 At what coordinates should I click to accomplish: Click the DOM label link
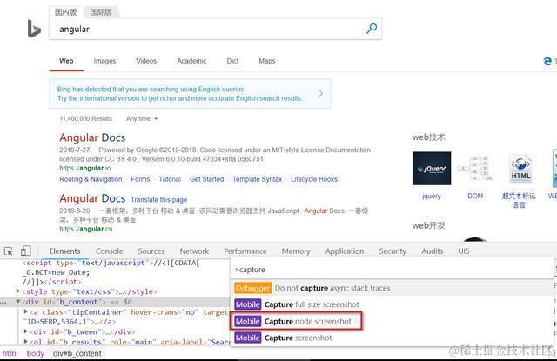pyautogui.click(x=475, y=196)
